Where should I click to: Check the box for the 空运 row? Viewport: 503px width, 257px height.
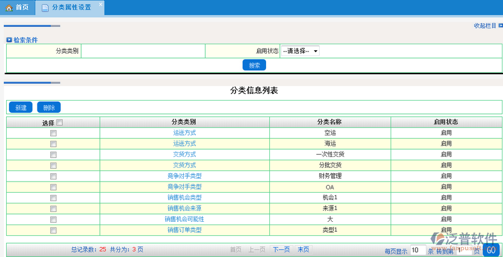[53, 134]
